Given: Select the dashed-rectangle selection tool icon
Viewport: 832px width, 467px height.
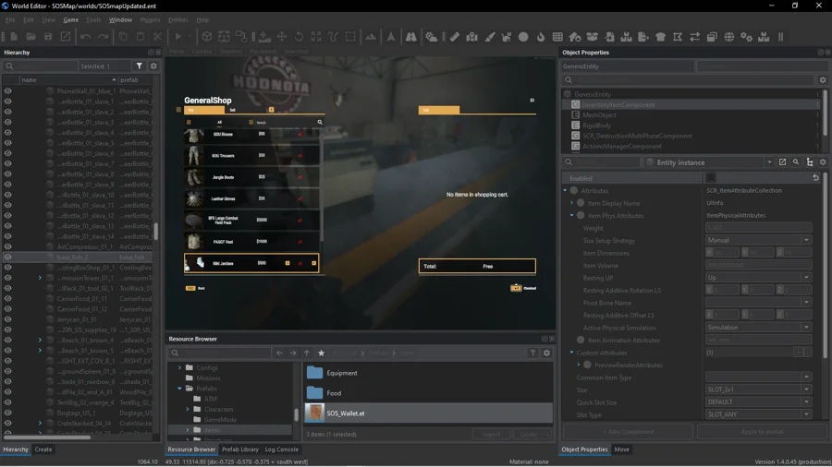Looking at the screenshot, I should pos(350,37).
